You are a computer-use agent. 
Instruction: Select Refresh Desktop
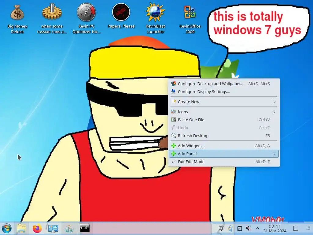224,136
